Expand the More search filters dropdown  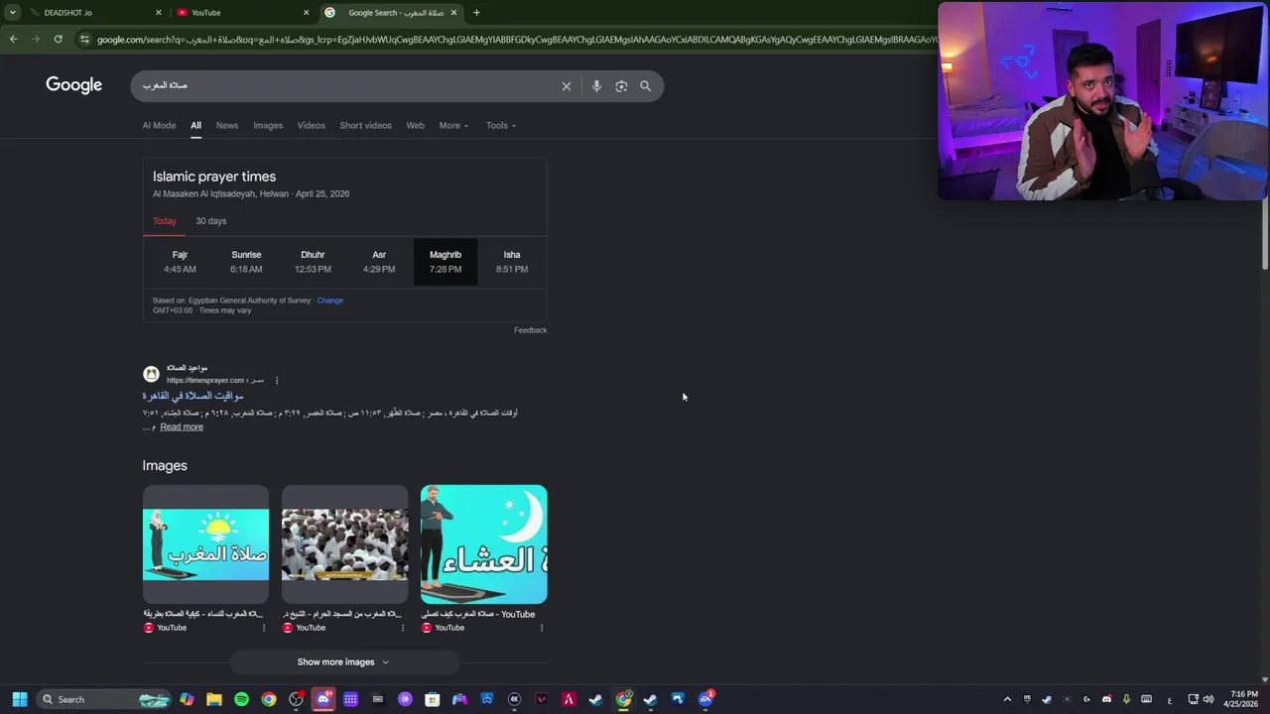453,125
